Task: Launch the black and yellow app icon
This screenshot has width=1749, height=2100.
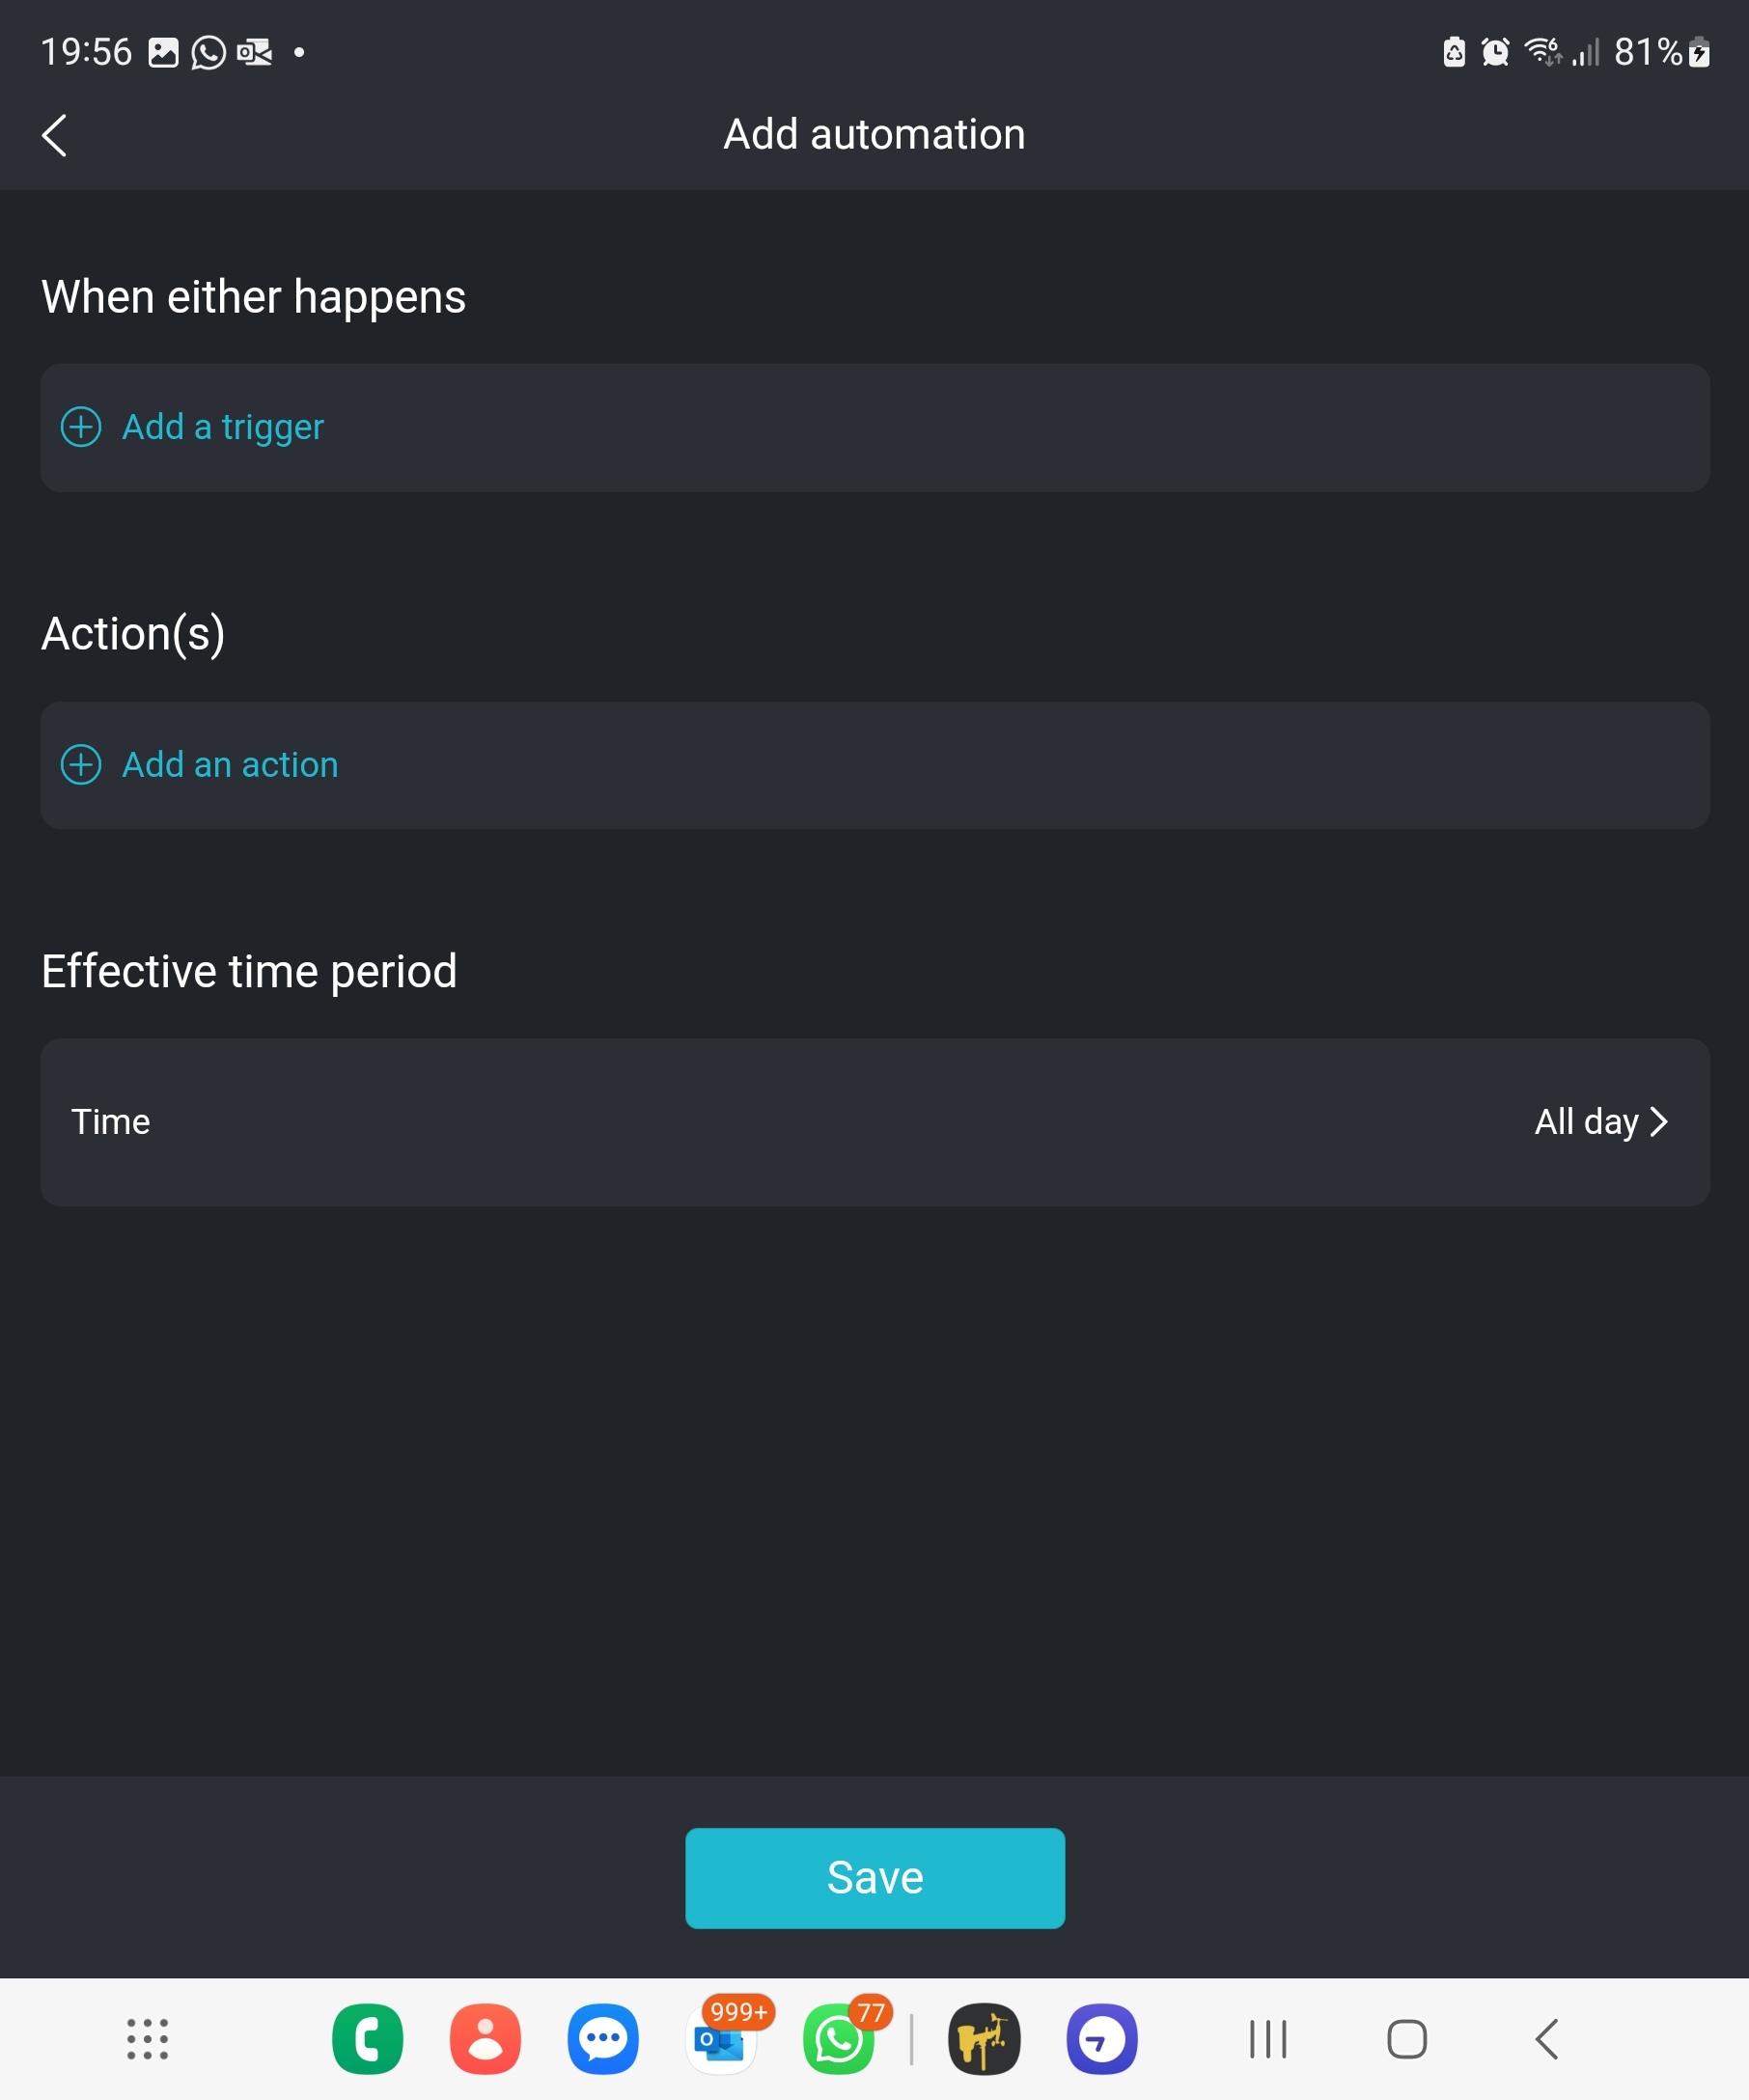Action: [984, 2039]
